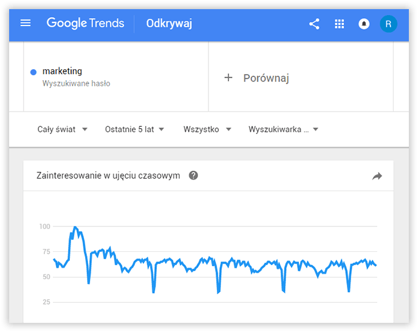Open the Google apps grid
Screen dimensions: 418x332
point(339,24)
